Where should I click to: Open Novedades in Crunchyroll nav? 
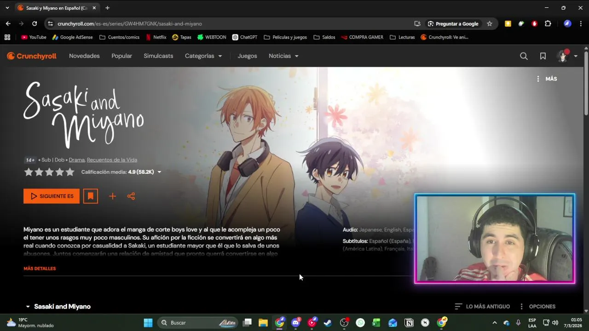84,56
